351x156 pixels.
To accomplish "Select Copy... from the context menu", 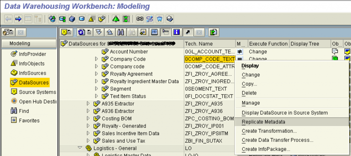I will pyautogui.click(x=249, y=84).
